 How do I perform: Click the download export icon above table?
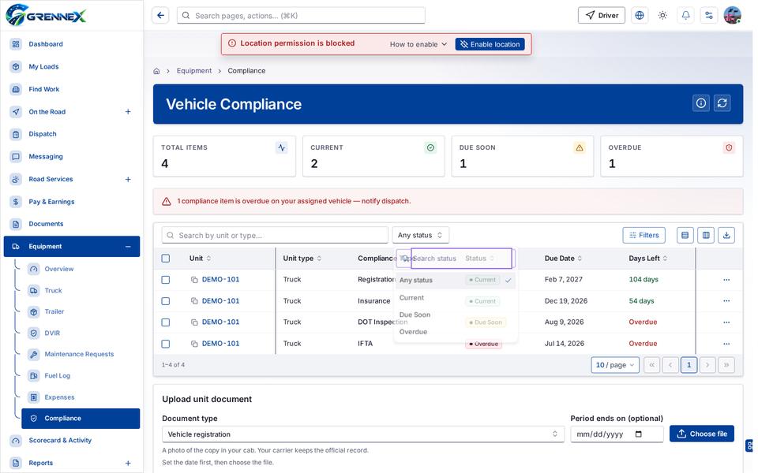click(726, 235)
